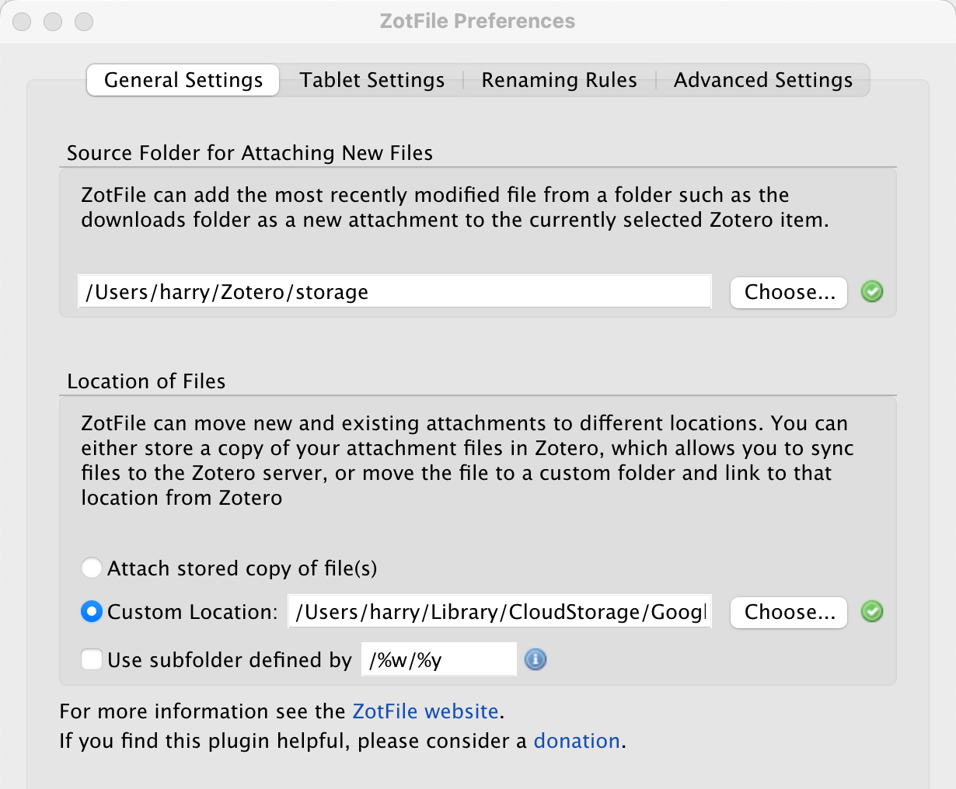Go to the Advanced Settings tab

[x=762, y=80]
